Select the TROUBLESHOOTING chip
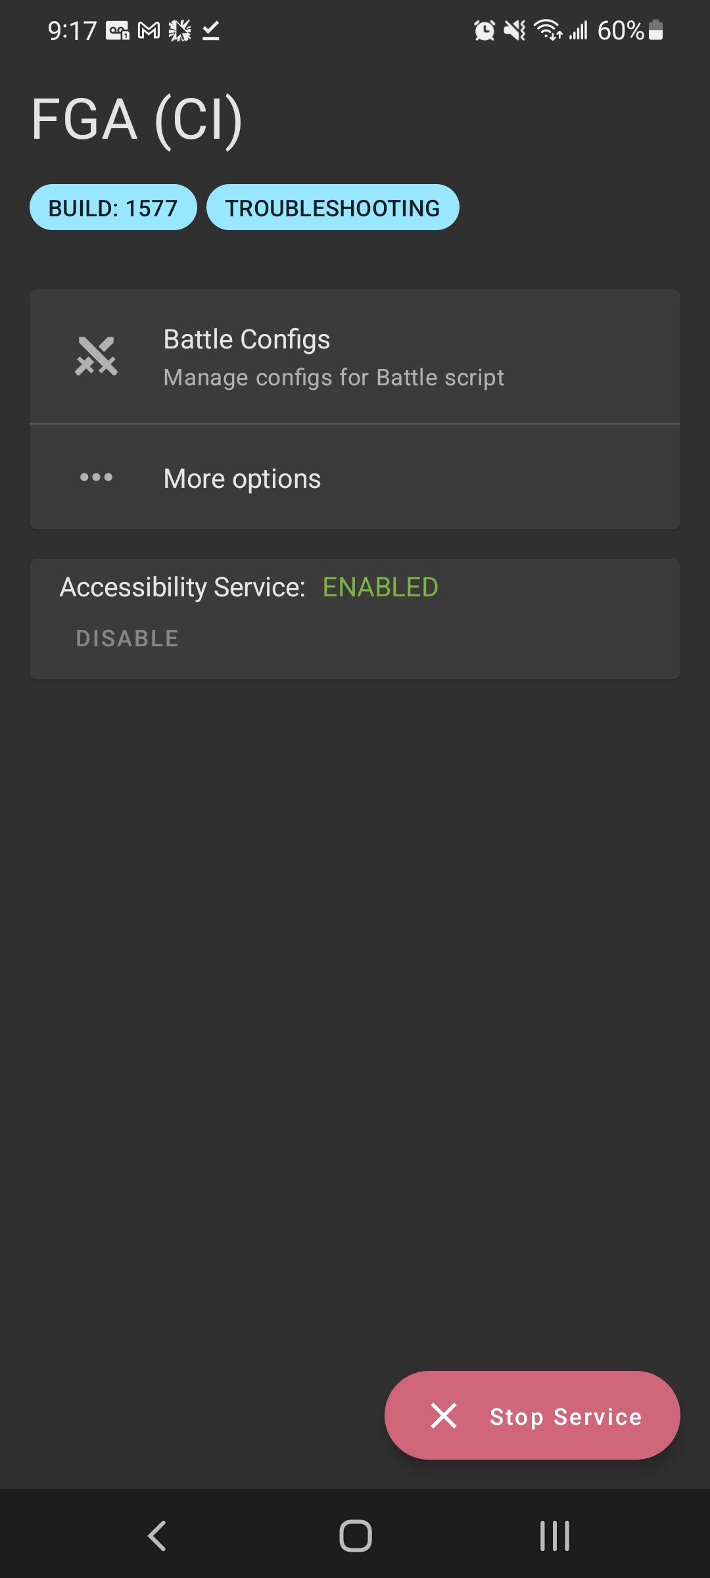This screenshot has width=710, height=1578. click(333, 207)
